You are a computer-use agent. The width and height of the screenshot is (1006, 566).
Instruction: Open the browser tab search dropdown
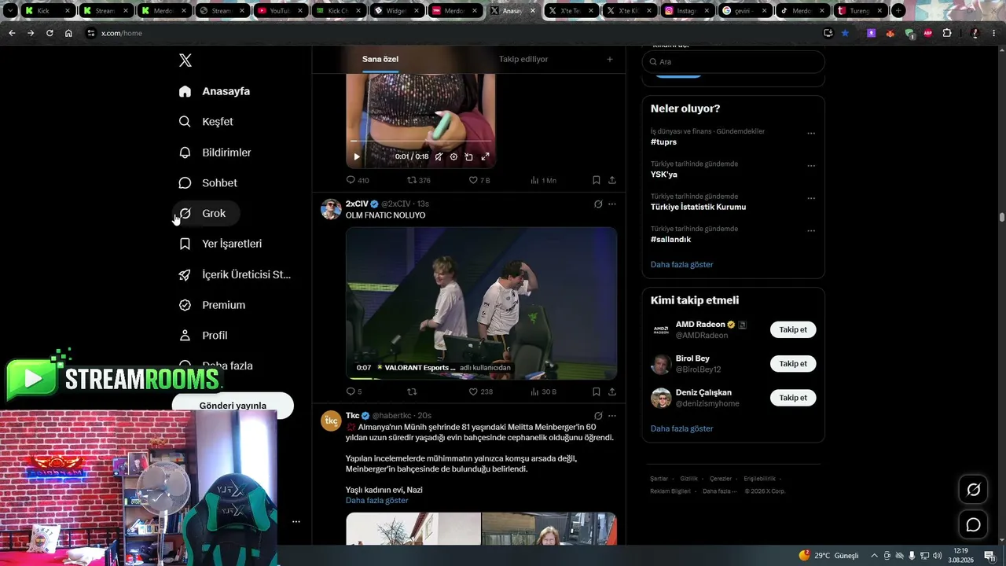pos(10,11)
